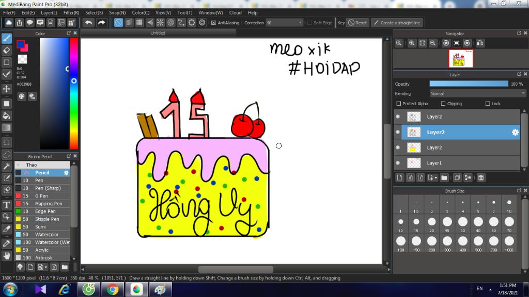Select the Text tool
Image resolution: width=529 pixels, height=297 pixels.
click(7, 205)
